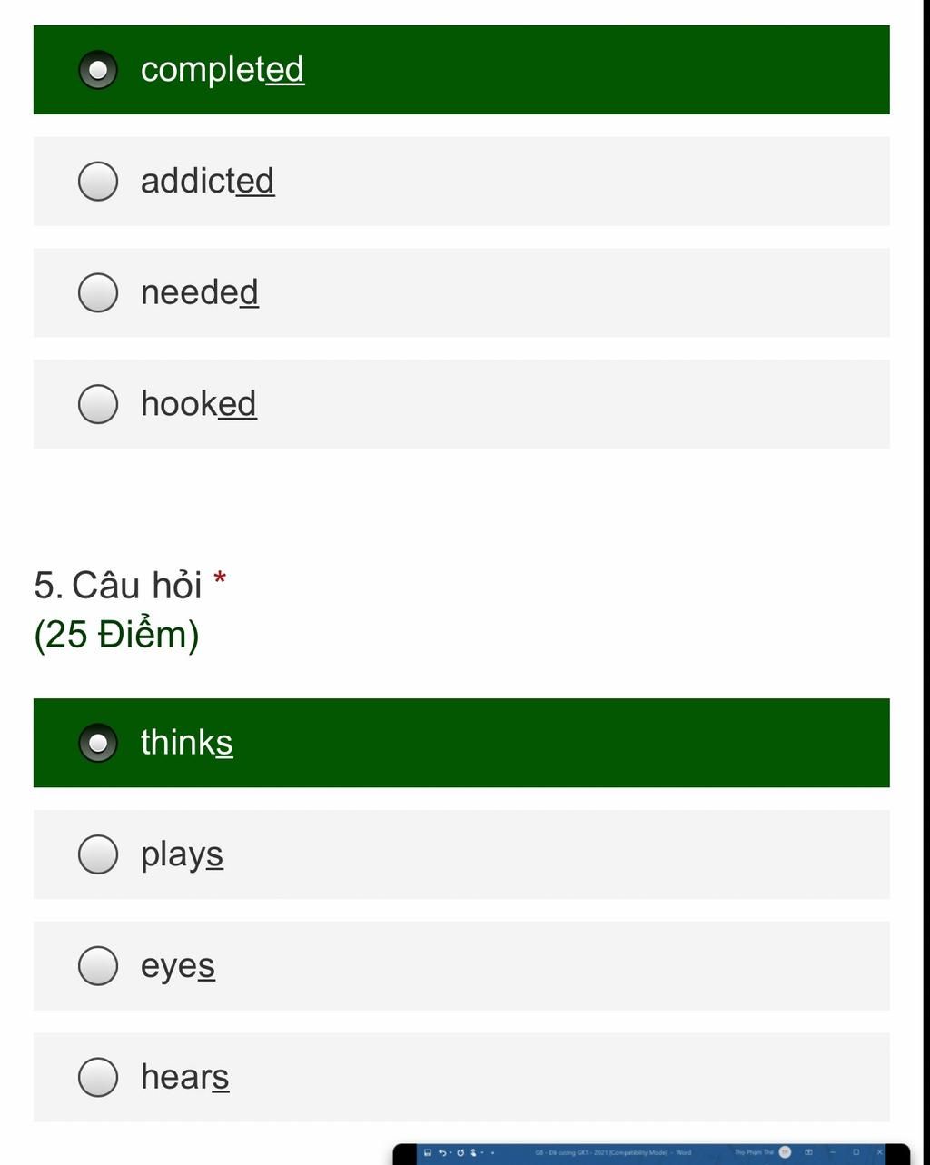Expand the Undo history dropdown arrow
Screen dimensions: 930x1165
pyautogui.click(x=450, y=1153)
